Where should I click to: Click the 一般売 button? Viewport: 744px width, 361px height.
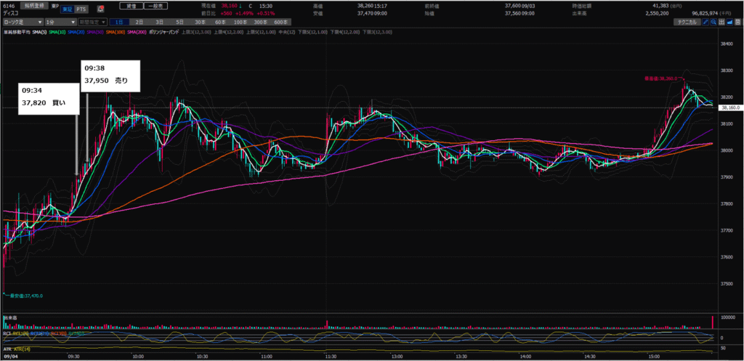154,6
